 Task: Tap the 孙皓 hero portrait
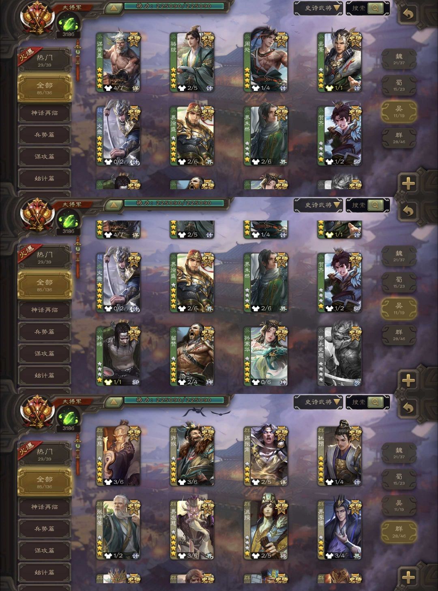(118, 355)
